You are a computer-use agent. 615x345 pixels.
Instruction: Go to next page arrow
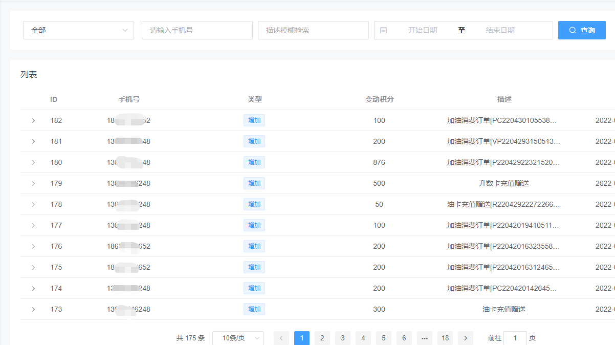(x=466, y=338)
